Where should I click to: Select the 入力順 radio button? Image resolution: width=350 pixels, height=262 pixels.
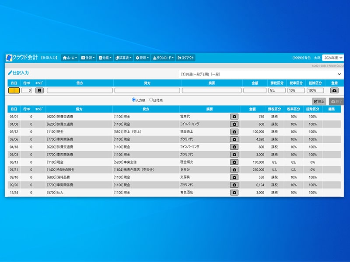tap(134, 100)
